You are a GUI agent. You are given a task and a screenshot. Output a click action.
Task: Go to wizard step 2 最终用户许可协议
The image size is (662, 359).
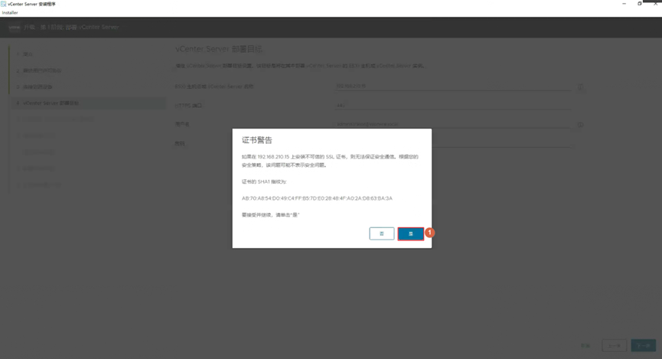click(39, 70)
